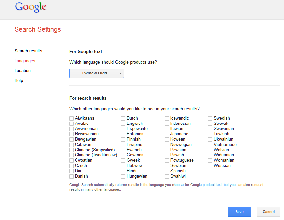Check the Wussian language option
284x220 pixels.
pyautogui.click(x=210, y=166)
